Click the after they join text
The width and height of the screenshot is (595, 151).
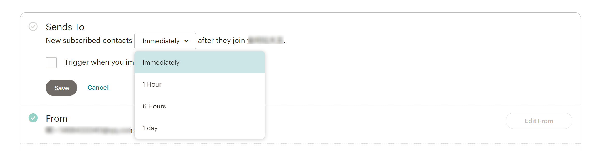[221, 41]
